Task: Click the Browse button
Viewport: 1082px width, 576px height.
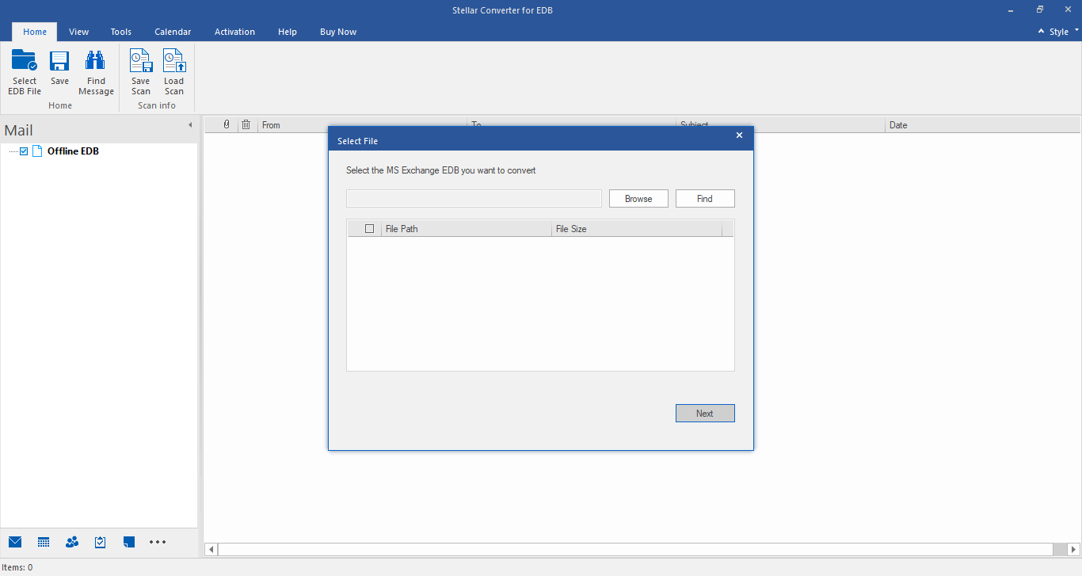Action: coord(638,199)
